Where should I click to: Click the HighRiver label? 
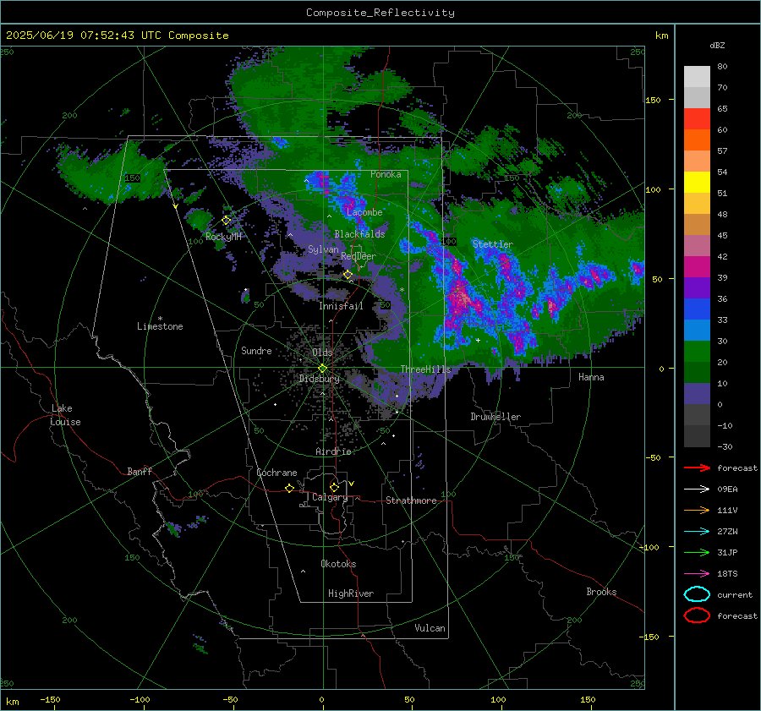pos(351,593)
